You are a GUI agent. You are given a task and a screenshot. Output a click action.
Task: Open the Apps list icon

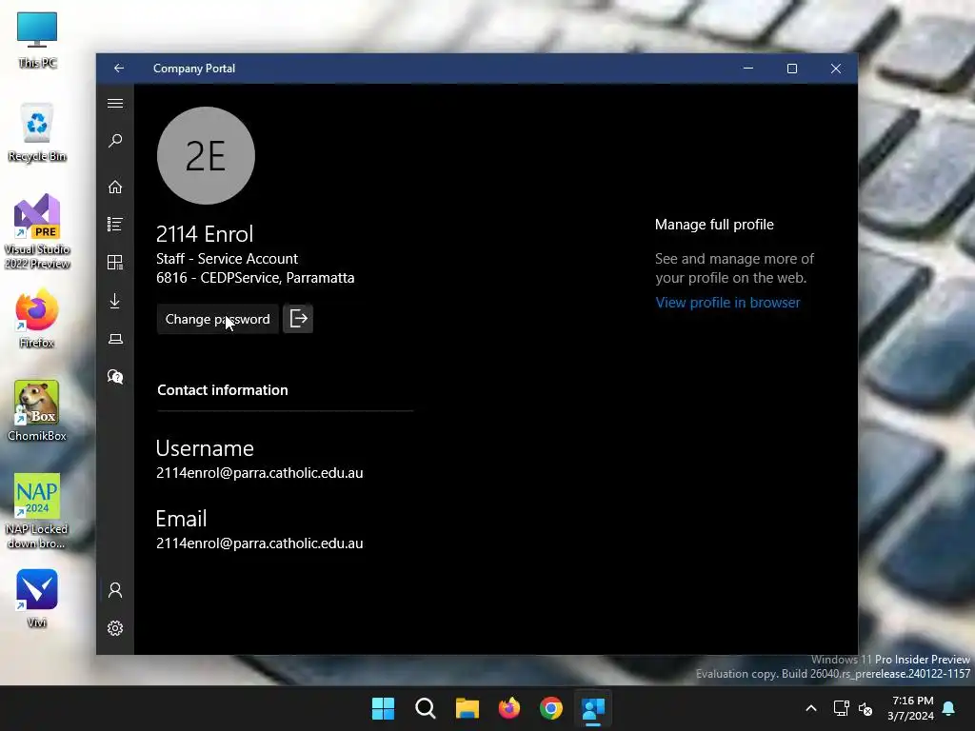(x=115, y=225)
